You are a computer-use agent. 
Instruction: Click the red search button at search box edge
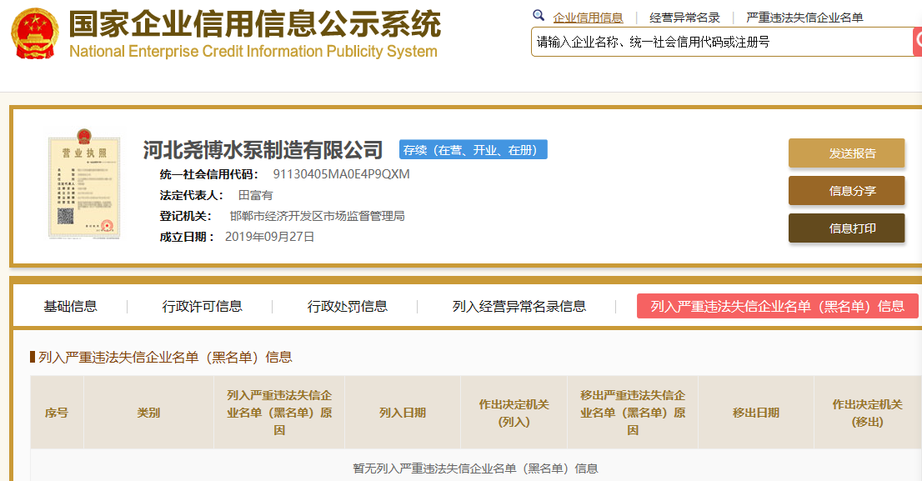[x=917, y=42]
